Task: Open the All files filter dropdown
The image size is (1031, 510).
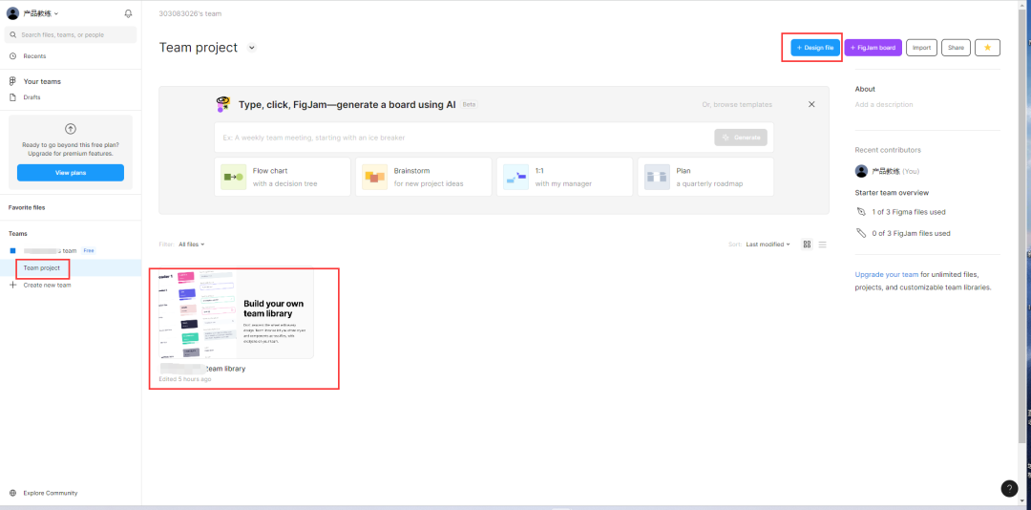Action: click(x=191, y=244)
